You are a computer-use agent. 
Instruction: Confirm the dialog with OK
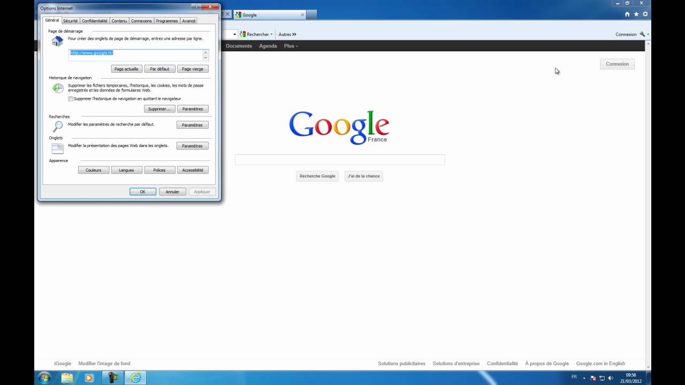(x=143, y=191)
